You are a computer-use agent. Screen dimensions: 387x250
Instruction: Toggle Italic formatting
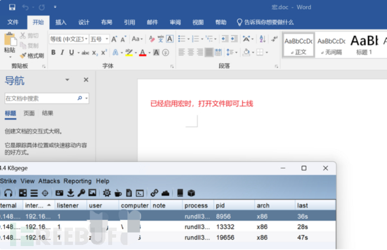tap(62, 52)
